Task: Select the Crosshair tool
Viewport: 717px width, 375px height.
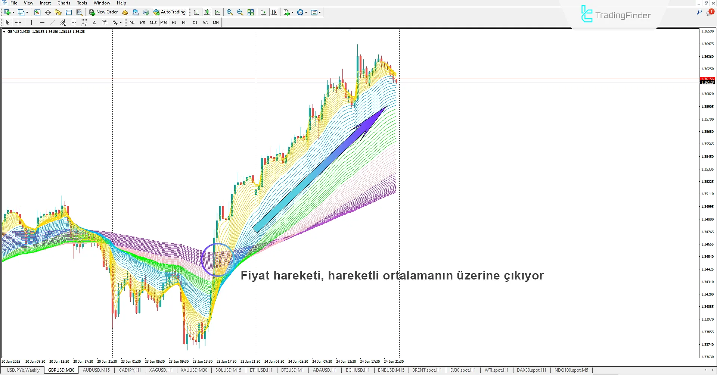Action: pos(18,22)
